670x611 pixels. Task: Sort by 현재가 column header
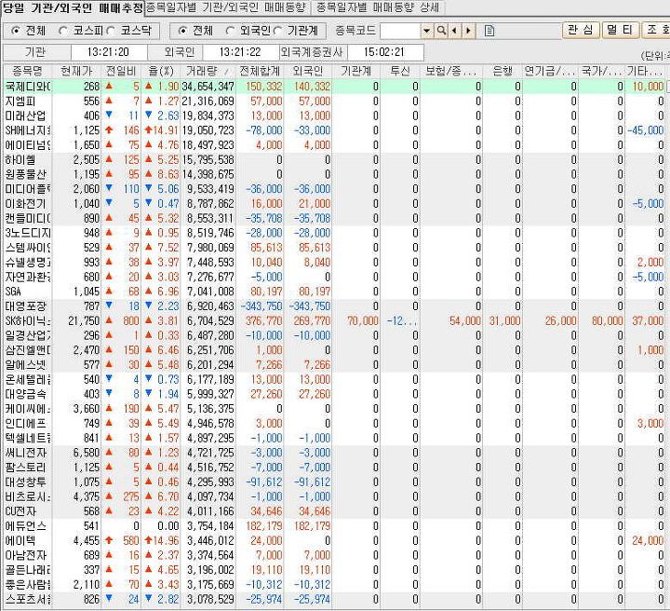point(76,71)
